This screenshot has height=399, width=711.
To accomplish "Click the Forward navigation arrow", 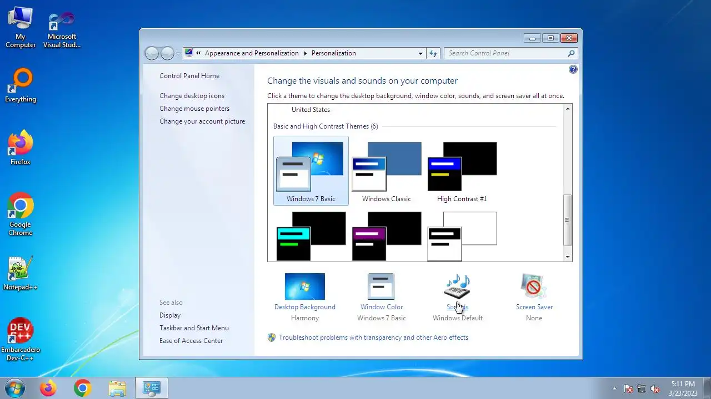I will pyautogui.click(x=167, y=53).
